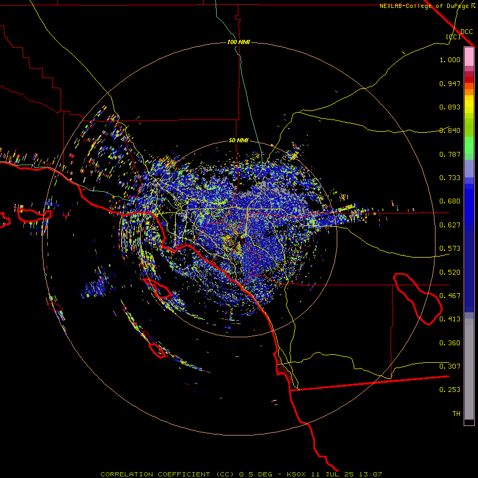The height and width of the screenshot is (478, 478).
Task: Click the DCC label above the color bar
Action: coord(466,32)
